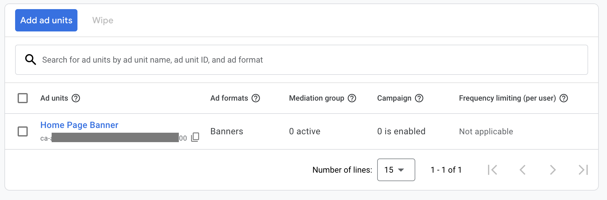Click the Ad formats column header

(x=229, y=98)
